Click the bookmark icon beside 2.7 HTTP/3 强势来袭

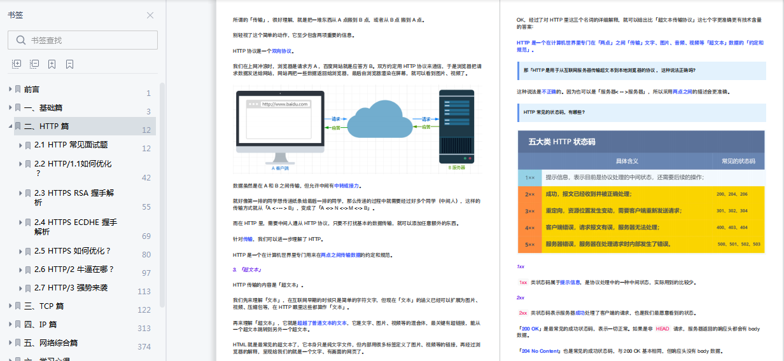pos(28,288)
